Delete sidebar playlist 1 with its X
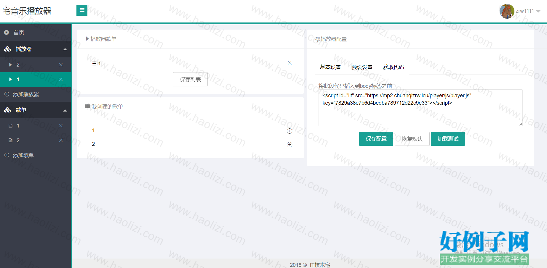The width and height of the screenshot is (547, 268). 61,126
